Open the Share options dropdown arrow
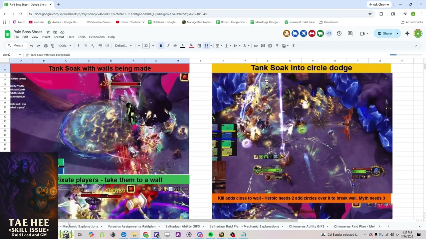 click(x=397, y=34)
